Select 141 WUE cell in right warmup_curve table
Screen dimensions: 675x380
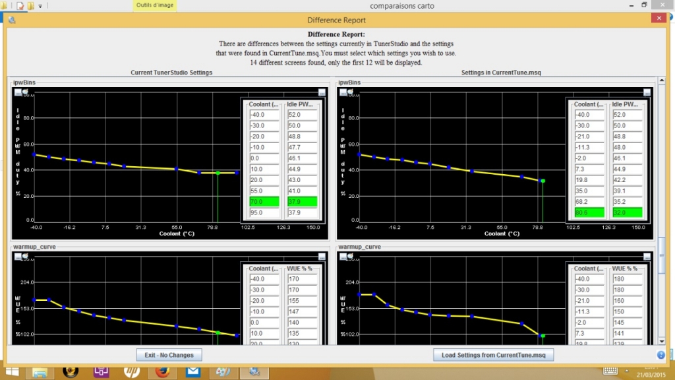point(628,333)
